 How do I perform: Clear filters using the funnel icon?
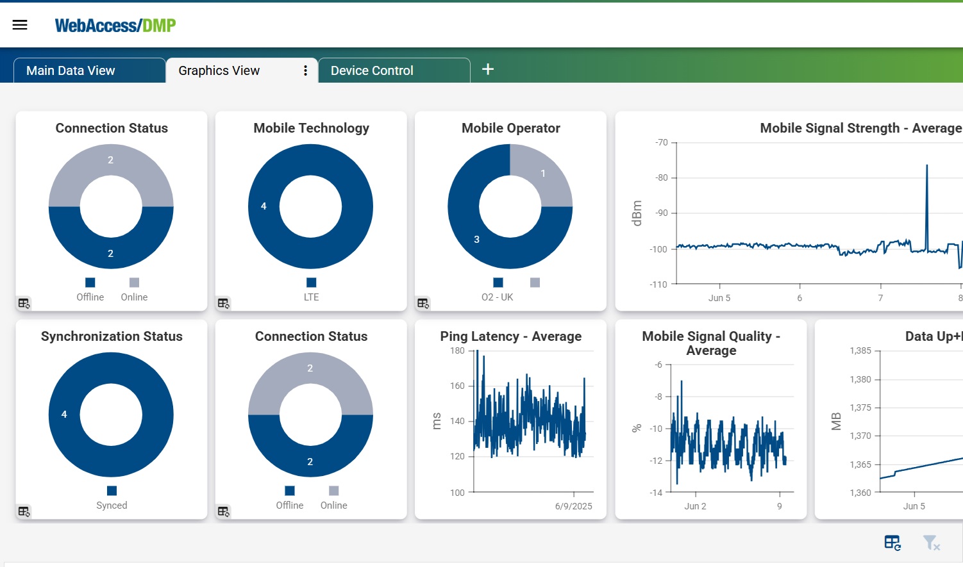931,543
